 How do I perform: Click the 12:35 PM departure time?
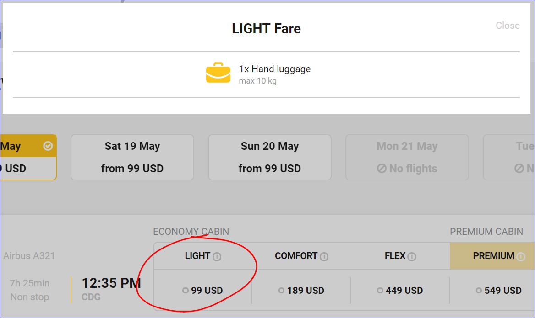111,283
